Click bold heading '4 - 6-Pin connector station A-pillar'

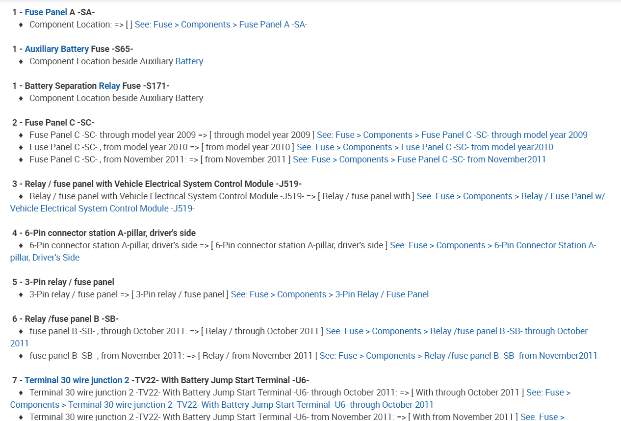103,233
